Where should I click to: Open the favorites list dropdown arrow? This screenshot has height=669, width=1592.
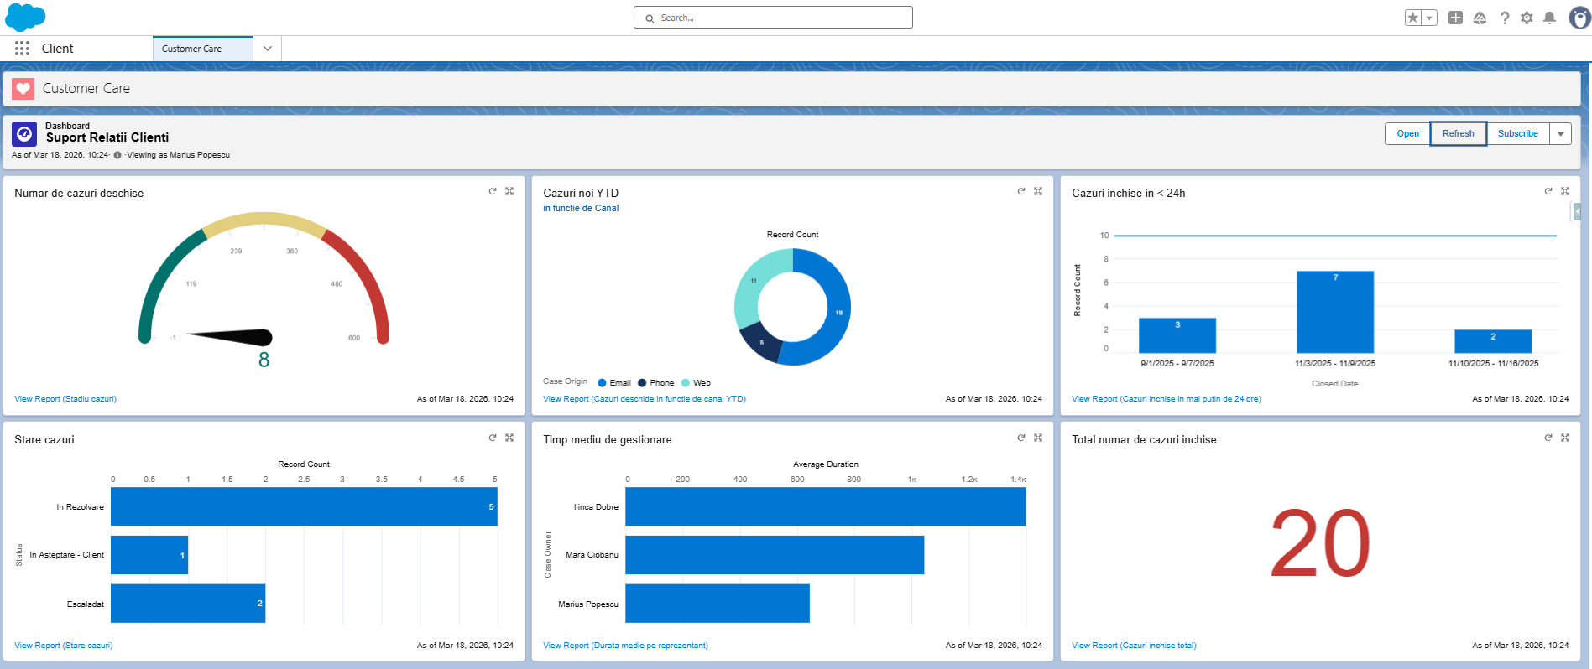(x=1429, y=18)
